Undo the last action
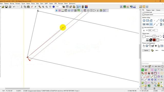 (14, 7)
